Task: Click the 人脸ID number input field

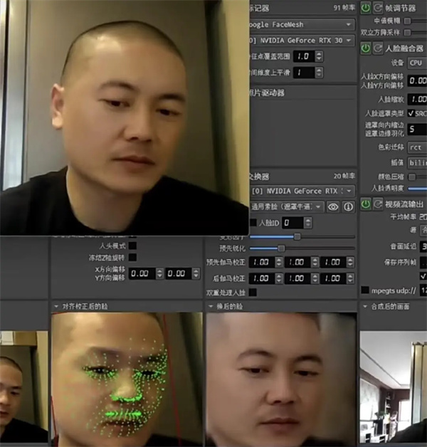Action: click(293, 223)
